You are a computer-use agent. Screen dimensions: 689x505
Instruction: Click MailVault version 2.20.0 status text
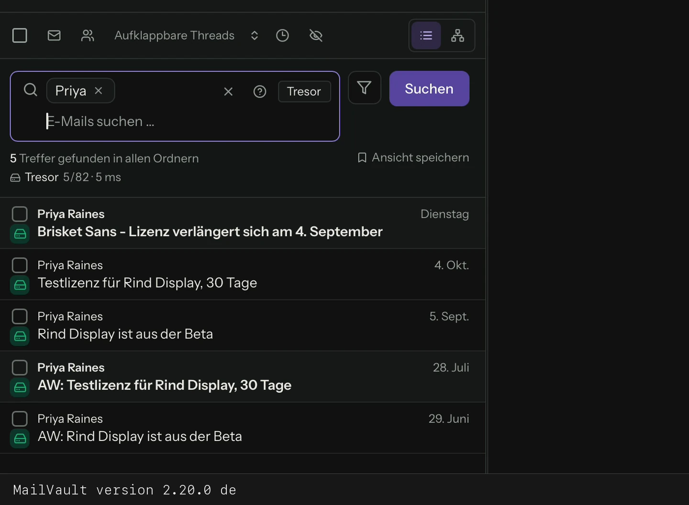[124, 490]
